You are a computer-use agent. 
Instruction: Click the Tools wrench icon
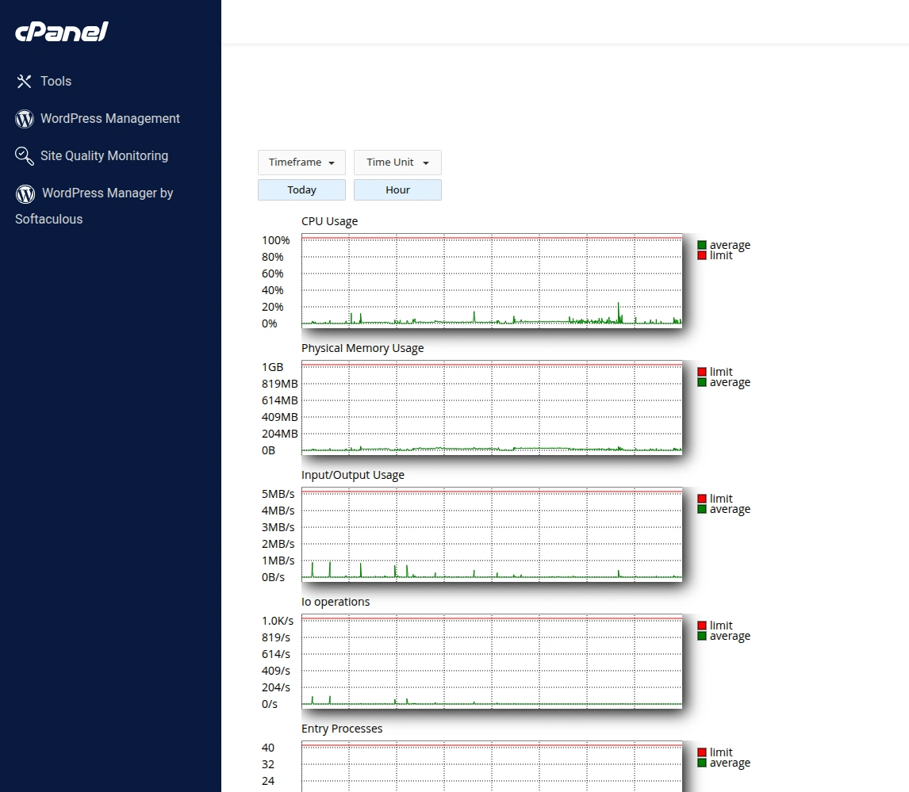pyautogui.click(x=25, y=82)
